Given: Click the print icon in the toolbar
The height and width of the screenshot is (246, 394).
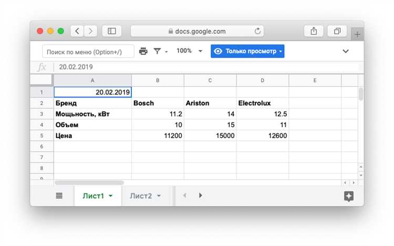Looking at the screenshot, I should pyautogui.click(x=143, y=51).
